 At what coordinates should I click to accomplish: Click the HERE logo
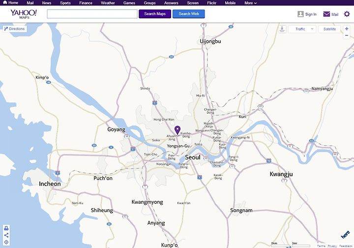click(x=346, y=234)
